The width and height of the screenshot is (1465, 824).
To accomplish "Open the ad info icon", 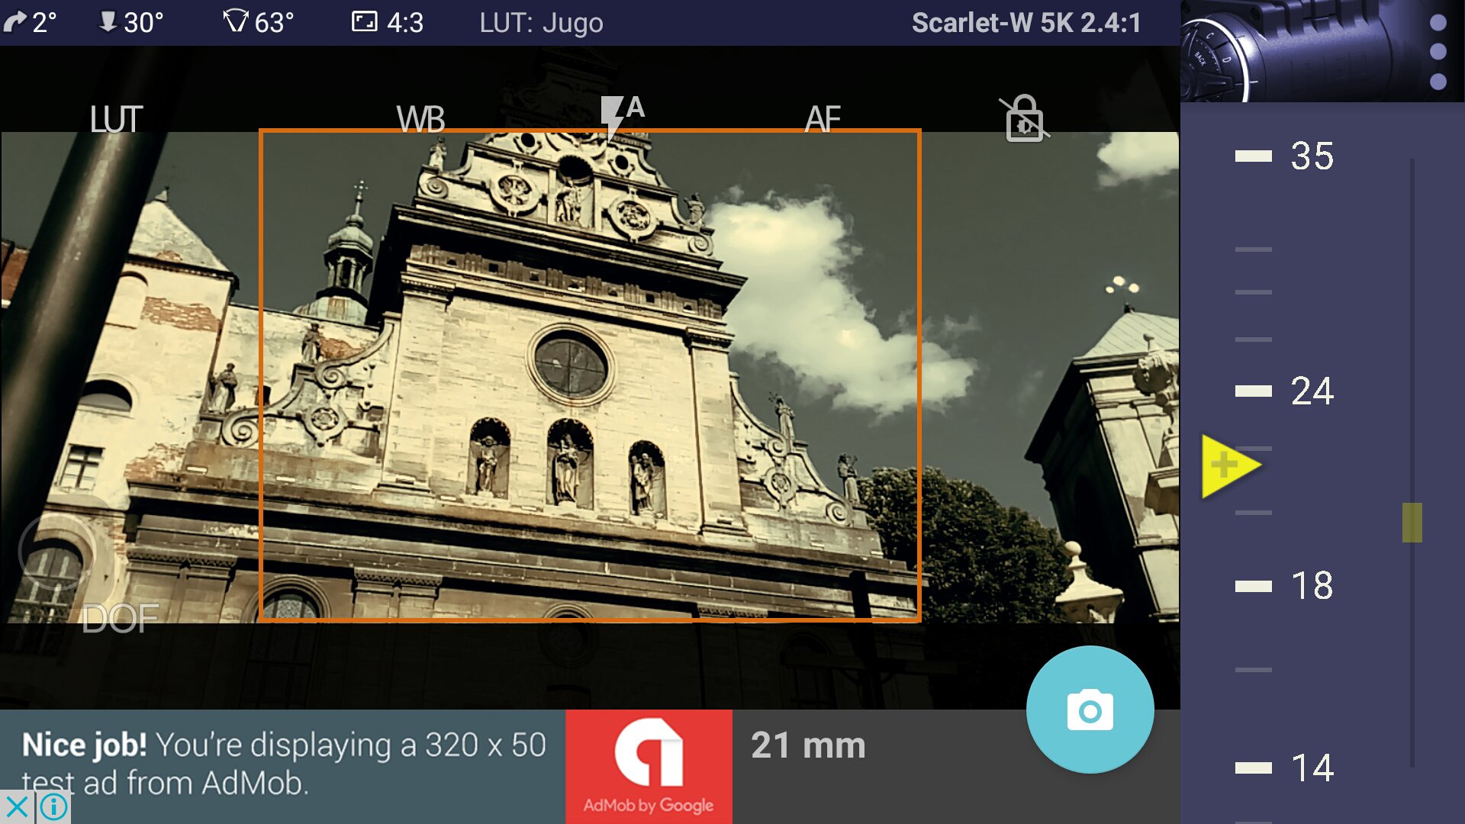I will click(53, 806).
